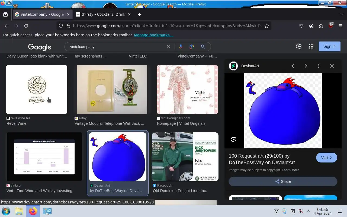Open the uBlock extension with 67 badge
The width and height of the screenshot is (347, 217).
click(331, 26)
